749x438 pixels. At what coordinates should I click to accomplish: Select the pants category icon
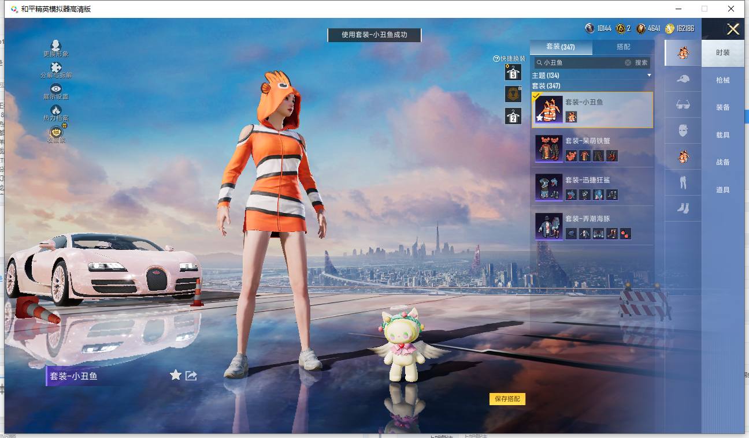[683, 182]
